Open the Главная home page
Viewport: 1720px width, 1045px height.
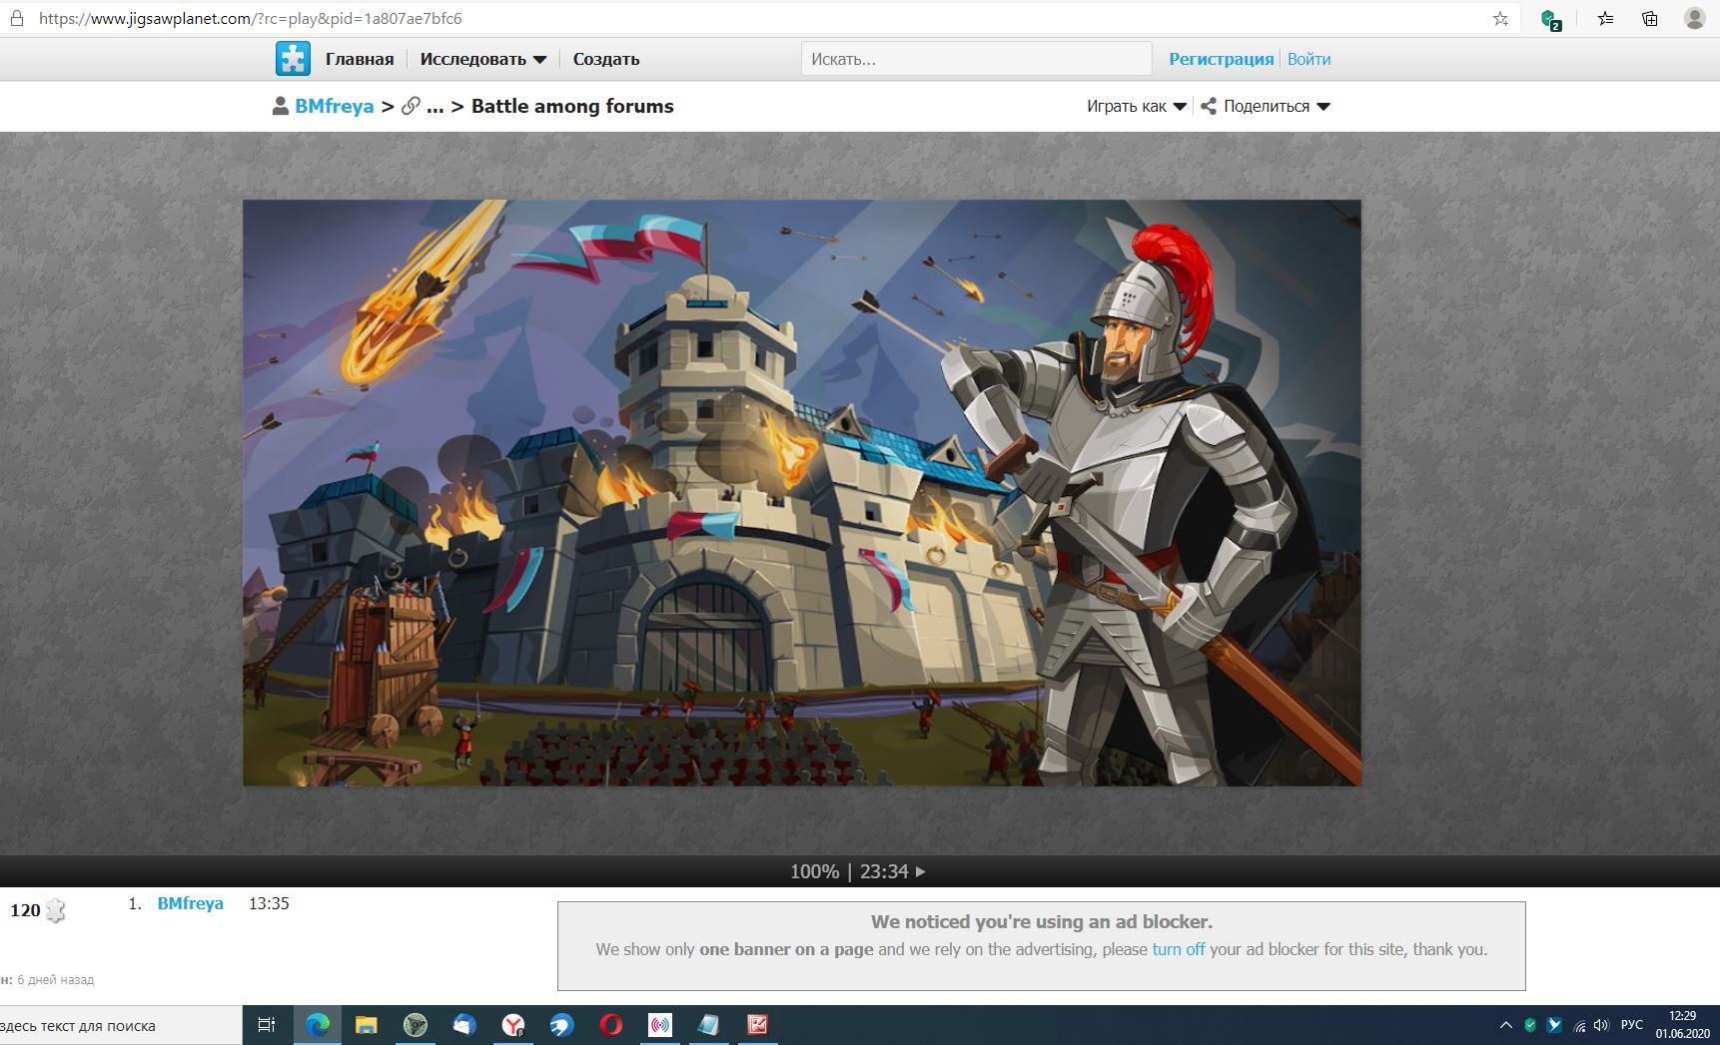click(x=360, y=59)
